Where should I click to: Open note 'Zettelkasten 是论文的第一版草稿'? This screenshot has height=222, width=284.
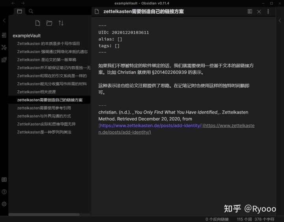[x=47, y=60]
